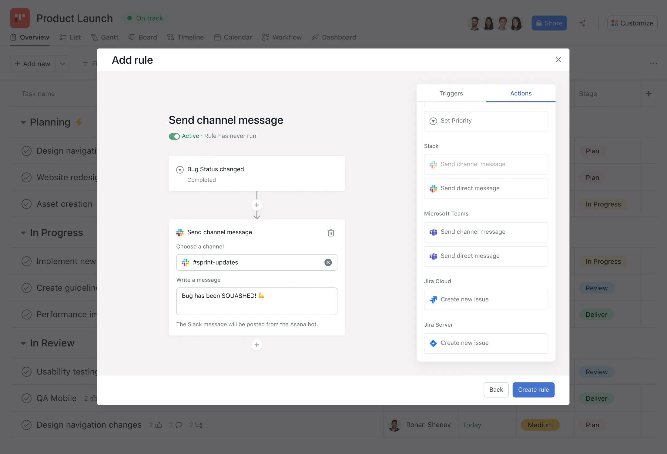Like the QA Mobile task
667x454 pixels.
tap(94, 398)
